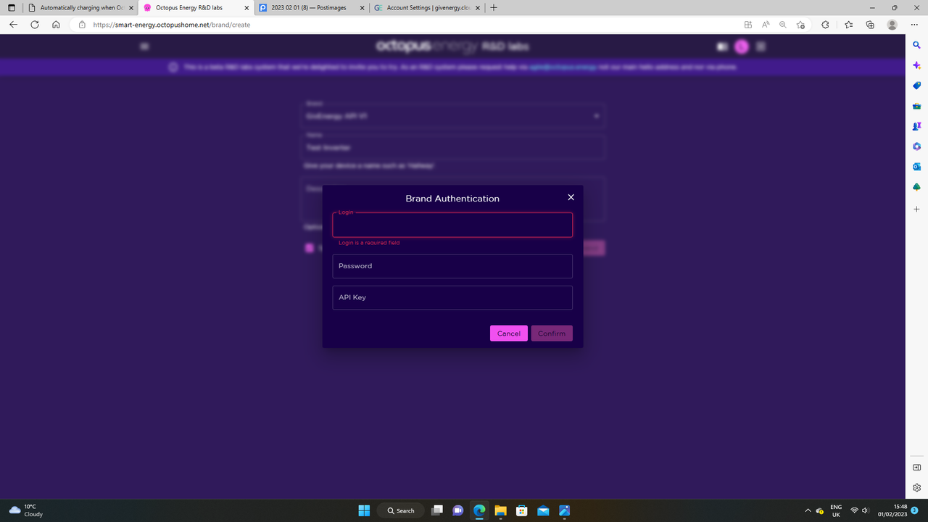Viewport: 928px width, 522px height.
Task: Open the sidebar Shopping tag icon
Action: coord(916,86)
